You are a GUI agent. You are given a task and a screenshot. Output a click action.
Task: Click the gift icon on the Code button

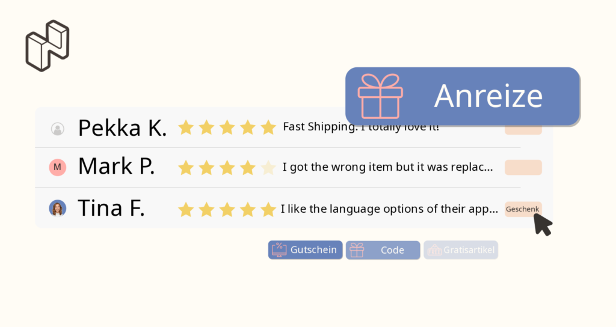pos(357,250)
